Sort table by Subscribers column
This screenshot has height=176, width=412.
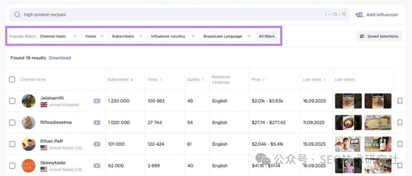(121, 79)
